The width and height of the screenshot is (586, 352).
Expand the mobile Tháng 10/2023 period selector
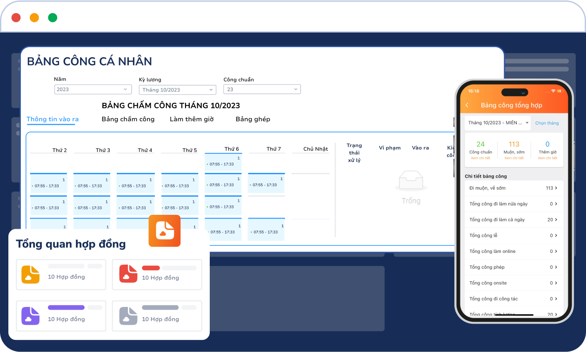(498, 123)
